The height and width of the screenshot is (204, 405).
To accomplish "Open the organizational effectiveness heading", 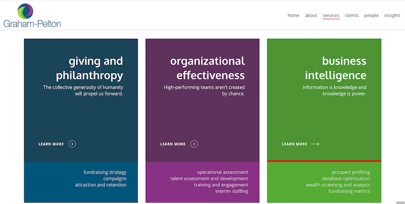I will point(208,68).
